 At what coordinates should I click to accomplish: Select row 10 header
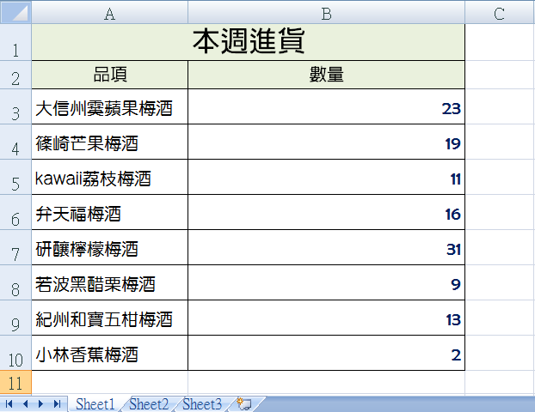pos(15,353)
